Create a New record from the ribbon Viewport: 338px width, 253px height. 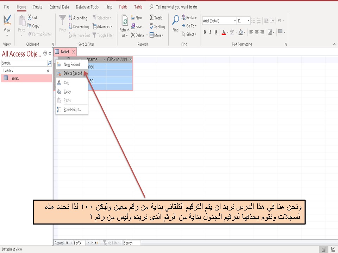click(x=137, y=18)
